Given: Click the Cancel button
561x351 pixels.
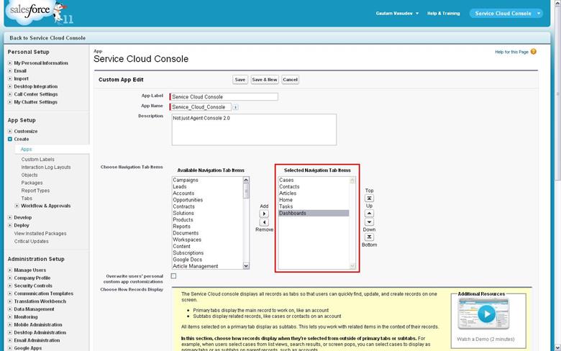Looking at the screenshot, I should (290, 80).
